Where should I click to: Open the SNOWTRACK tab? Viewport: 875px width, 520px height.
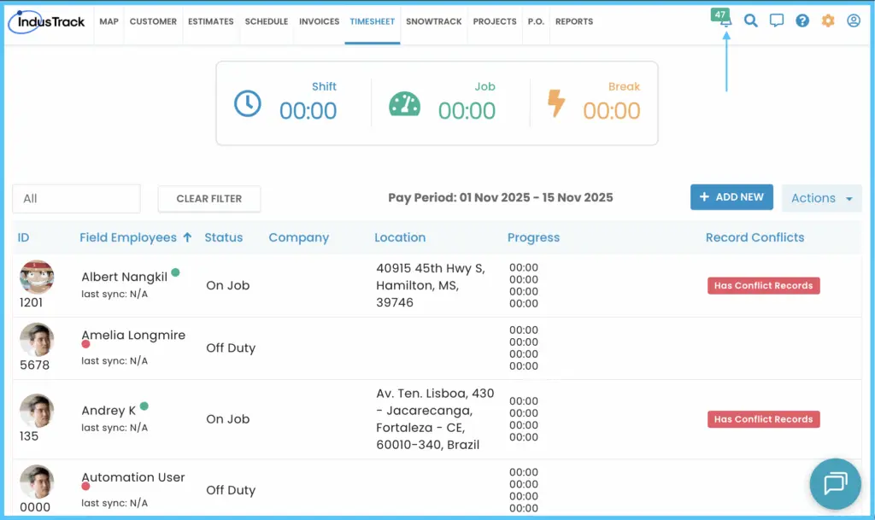point(433,21)
